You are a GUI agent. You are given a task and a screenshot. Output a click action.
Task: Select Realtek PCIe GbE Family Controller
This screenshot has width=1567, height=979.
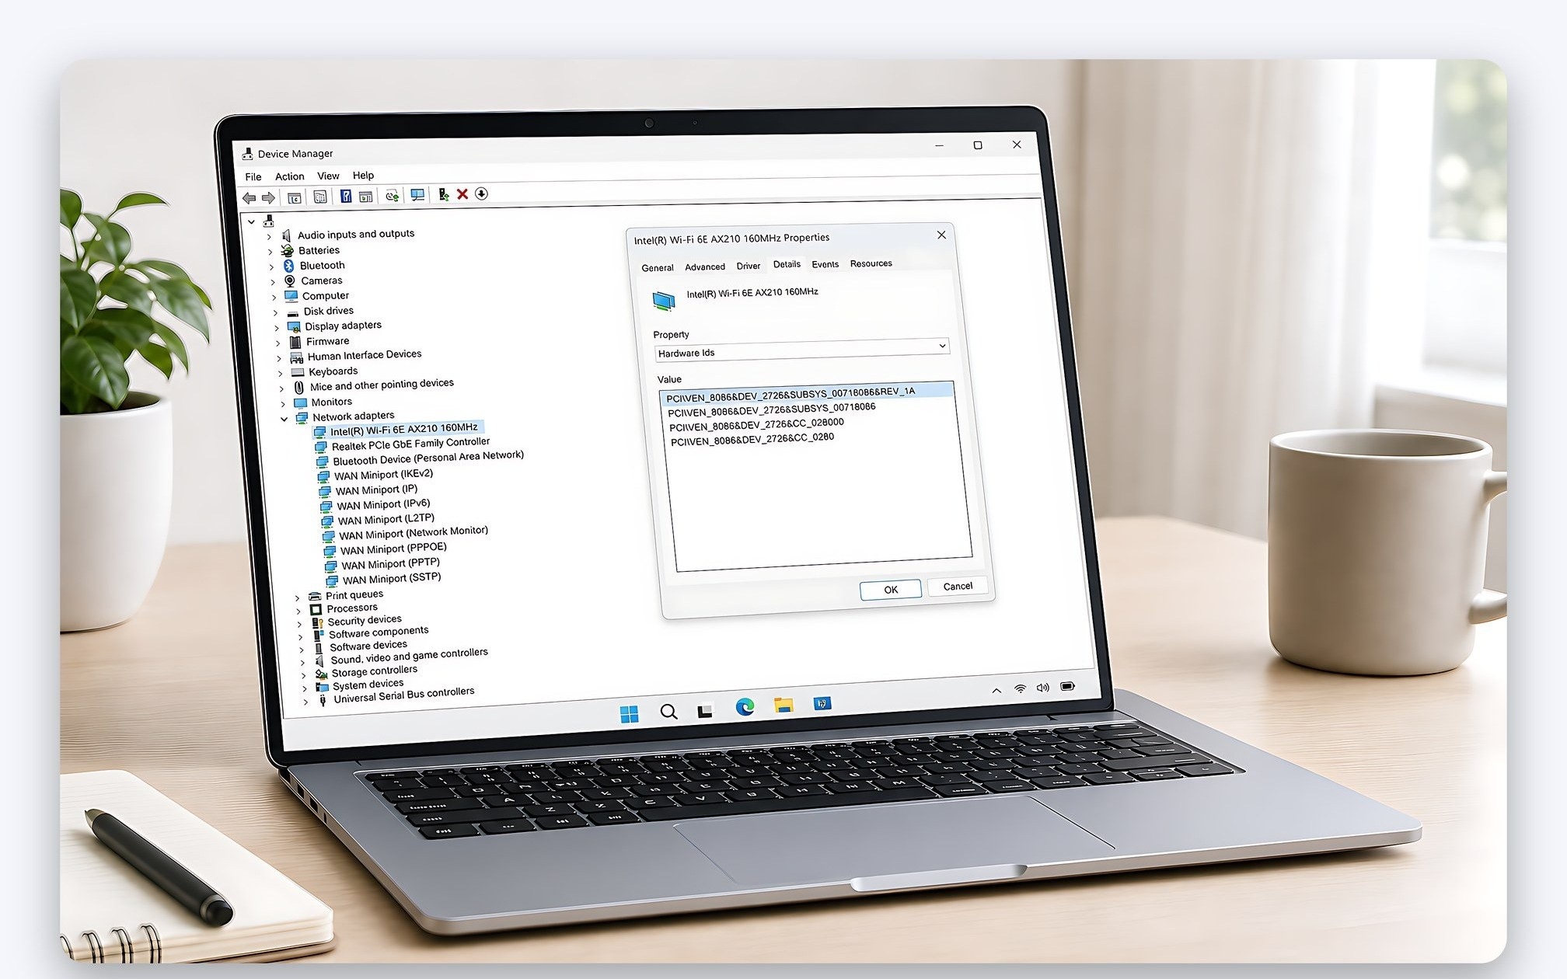[x=410, y=444]
